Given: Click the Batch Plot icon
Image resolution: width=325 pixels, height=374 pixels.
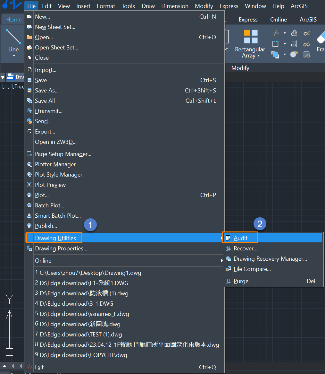Looking at the screenshot, I should tap(29, 205).
